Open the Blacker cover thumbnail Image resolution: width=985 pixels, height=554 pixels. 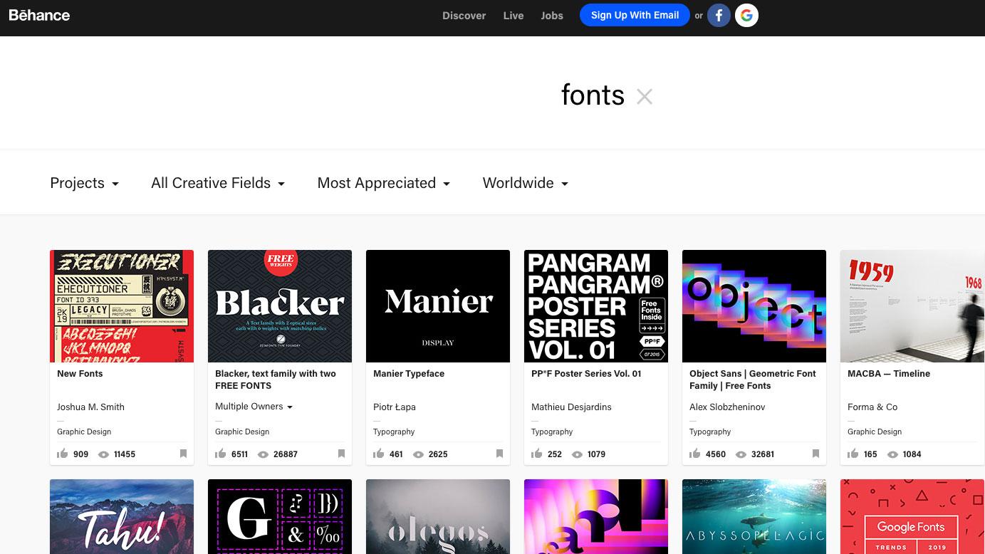tap(280, 306)
